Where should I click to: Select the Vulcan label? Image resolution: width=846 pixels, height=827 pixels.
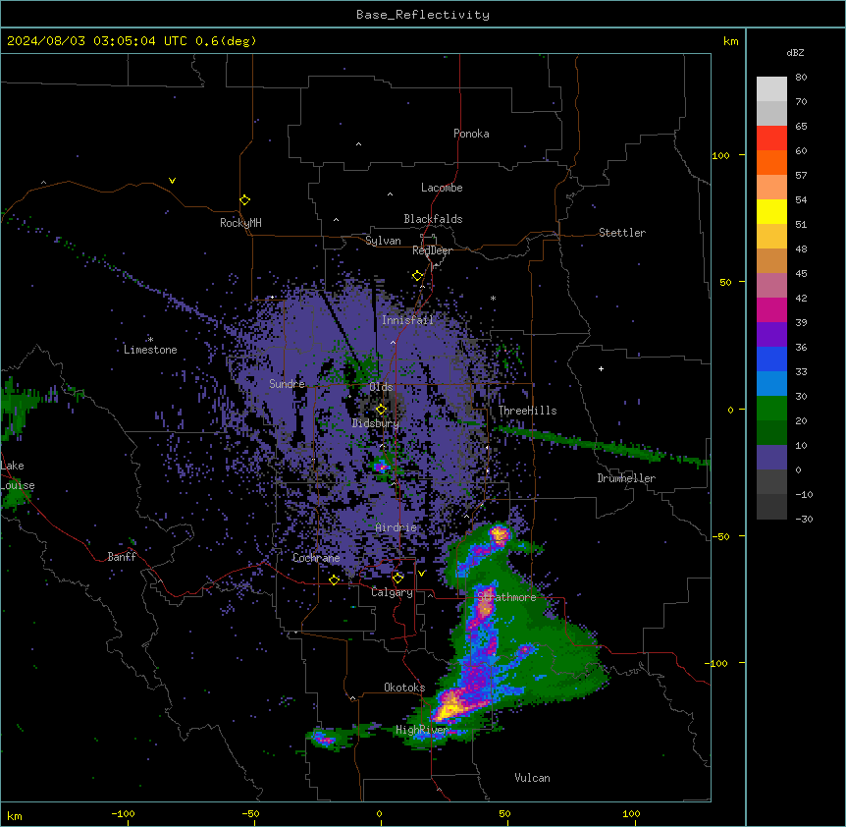pos(533,778)
